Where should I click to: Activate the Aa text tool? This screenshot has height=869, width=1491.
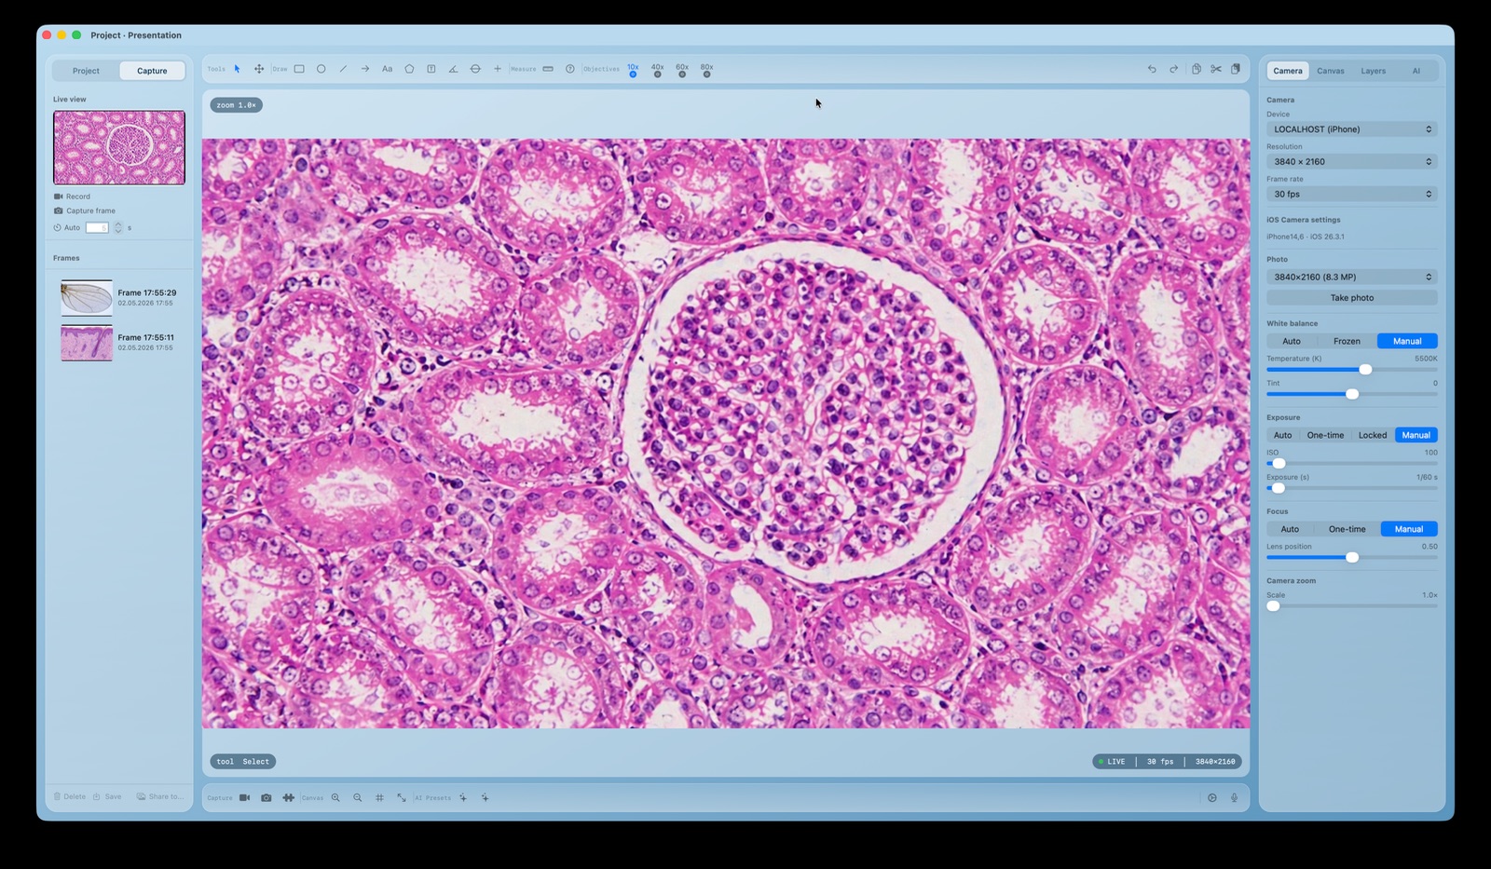click(x=387, y=69)
